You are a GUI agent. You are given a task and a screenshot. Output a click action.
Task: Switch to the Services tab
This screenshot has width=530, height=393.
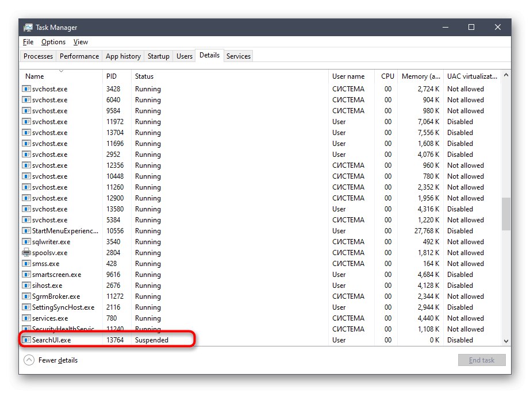(x=239, y=56)
